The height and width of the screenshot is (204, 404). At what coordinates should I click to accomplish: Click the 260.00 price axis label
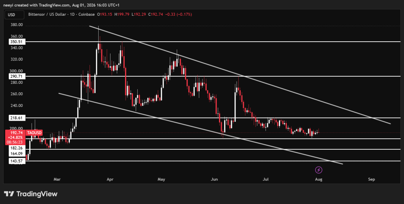click(17, 94)
